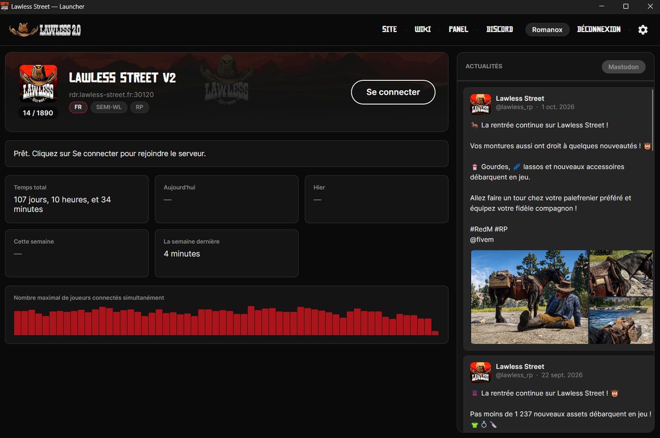Click the 14 / 1890 player count
Screen dimensions: 660x438
click(x=38, y=113)
